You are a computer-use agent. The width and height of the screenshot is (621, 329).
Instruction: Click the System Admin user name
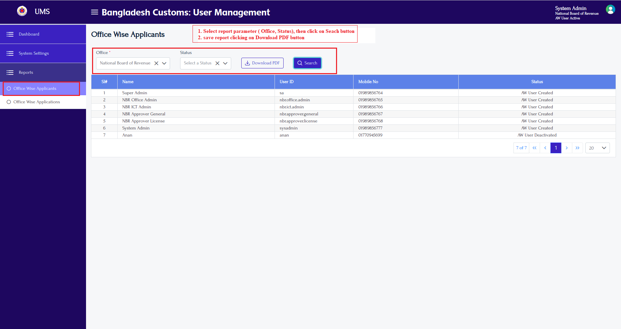(571, 8)
